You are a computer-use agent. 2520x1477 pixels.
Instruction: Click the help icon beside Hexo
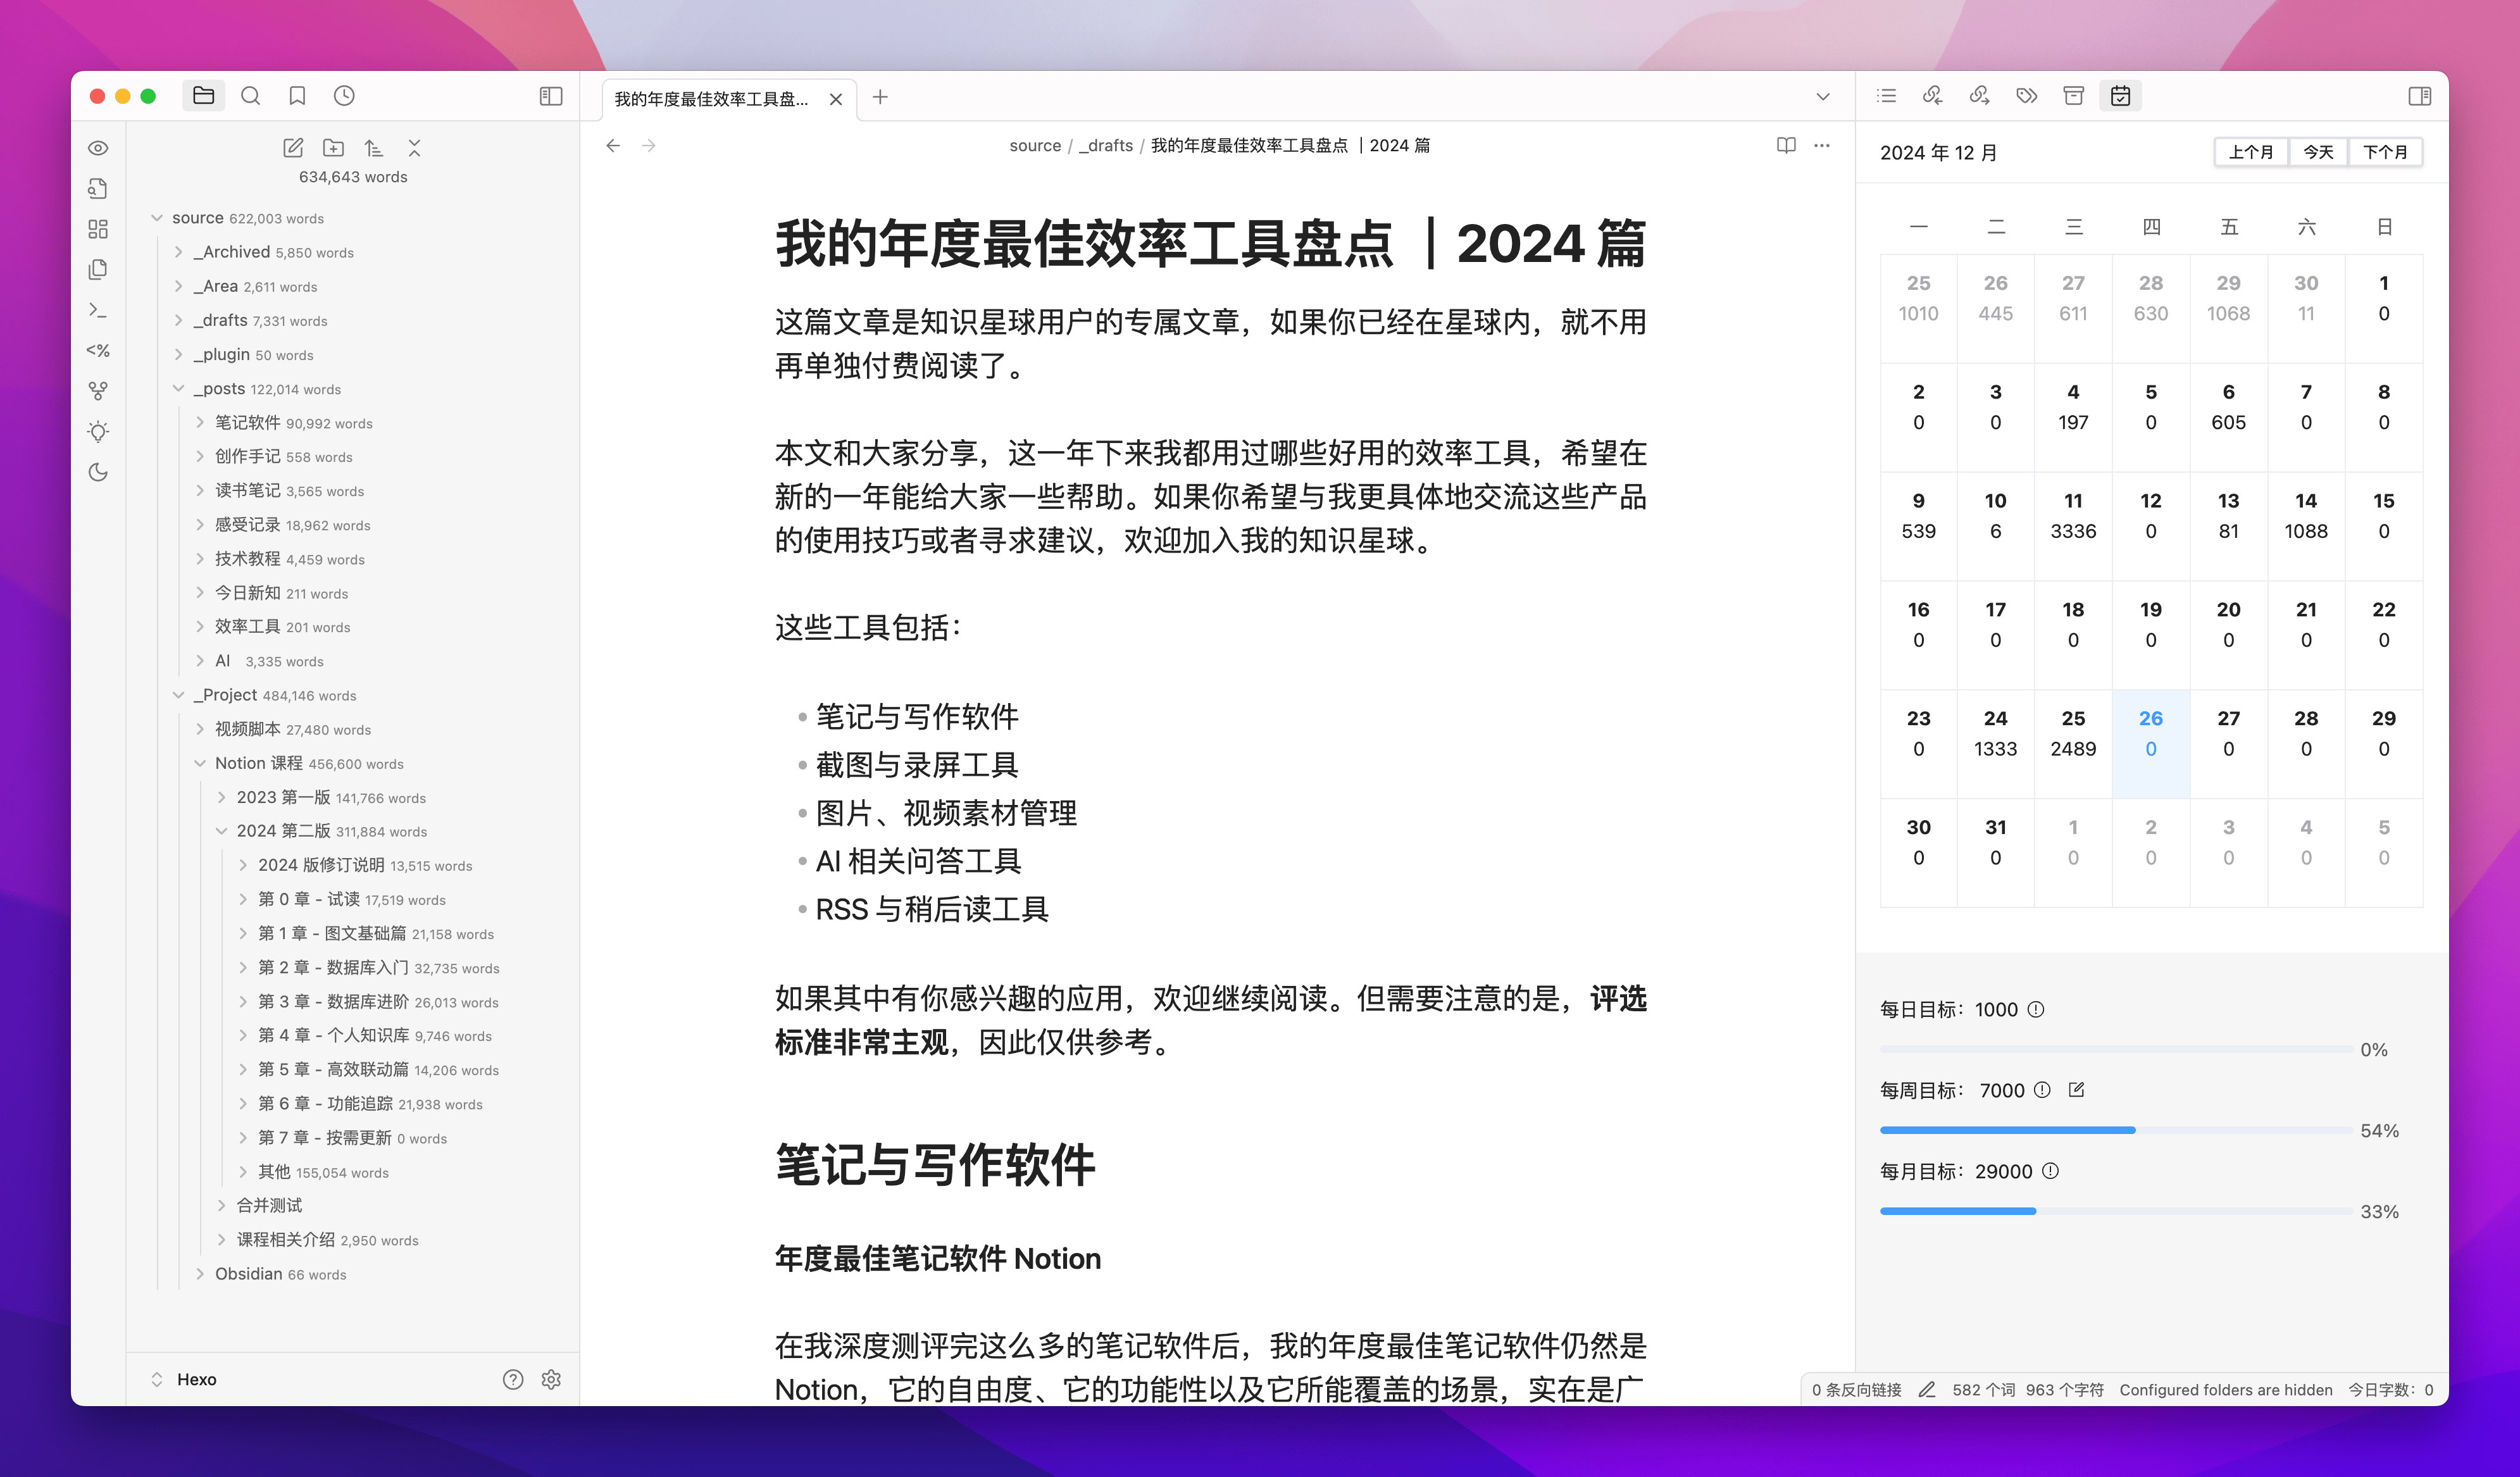point(513,1380)
